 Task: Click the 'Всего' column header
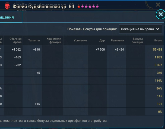pyautogui.click(x=158, y=41)
